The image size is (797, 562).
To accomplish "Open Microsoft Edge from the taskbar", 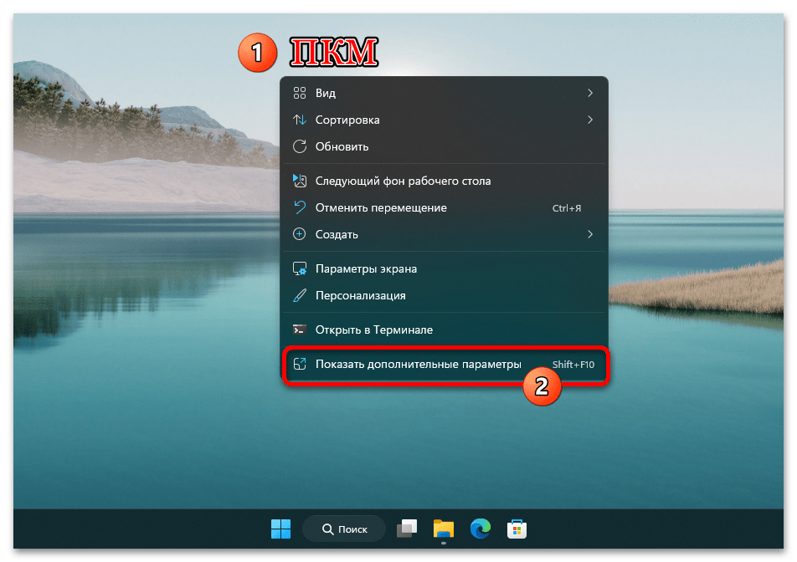I will point(480,529).
